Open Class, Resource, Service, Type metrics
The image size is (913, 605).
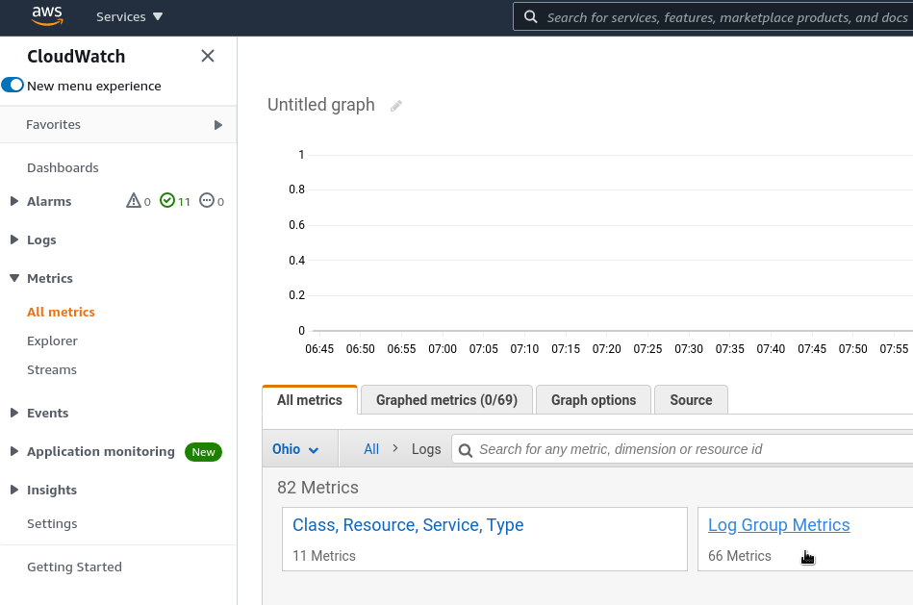pos(408,525)
